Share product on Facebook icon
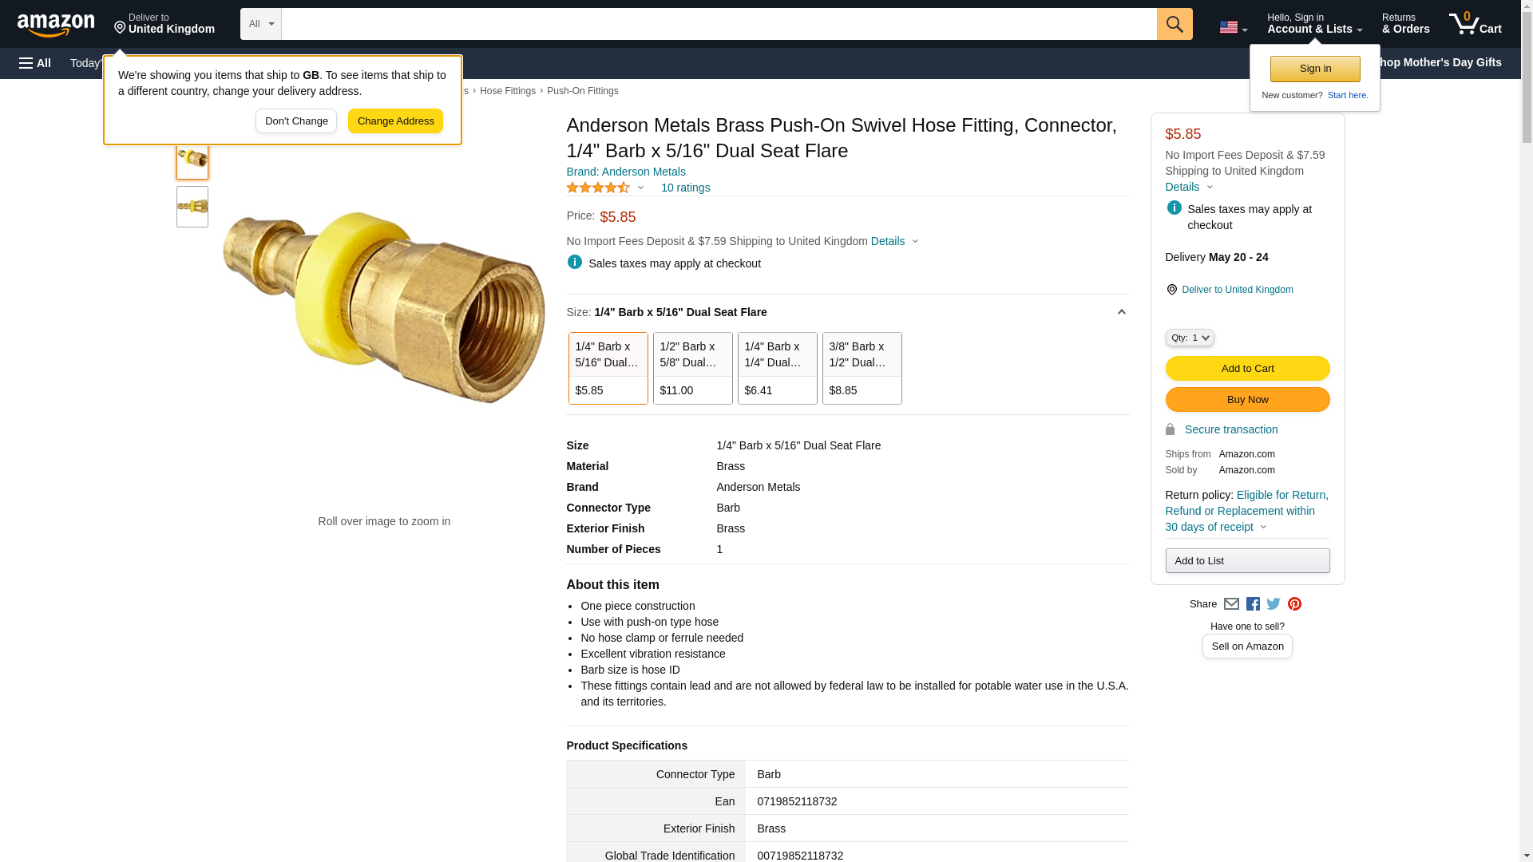The image size is (1533, 862). point(1253,604)
